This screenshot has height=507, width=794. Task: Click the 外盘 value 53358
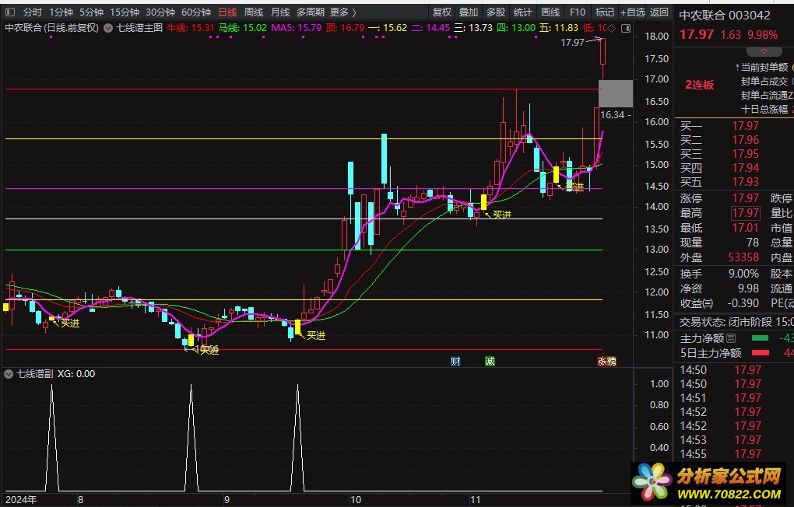click(743, 257)
